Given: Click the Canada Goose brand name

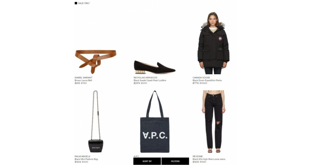Looking at the screenshot, I should point(201,78).
